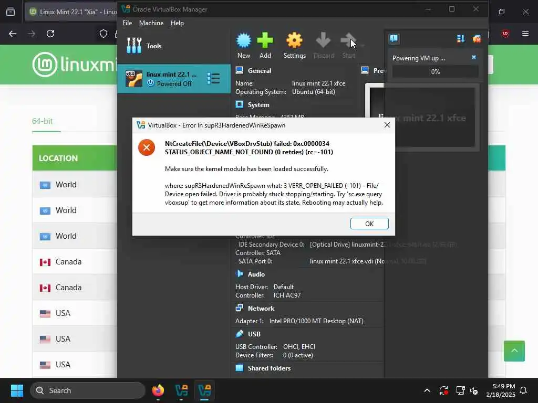538x403 pixels.
Task: Click the browser shield icon
Action: click(x=104, y=34)
